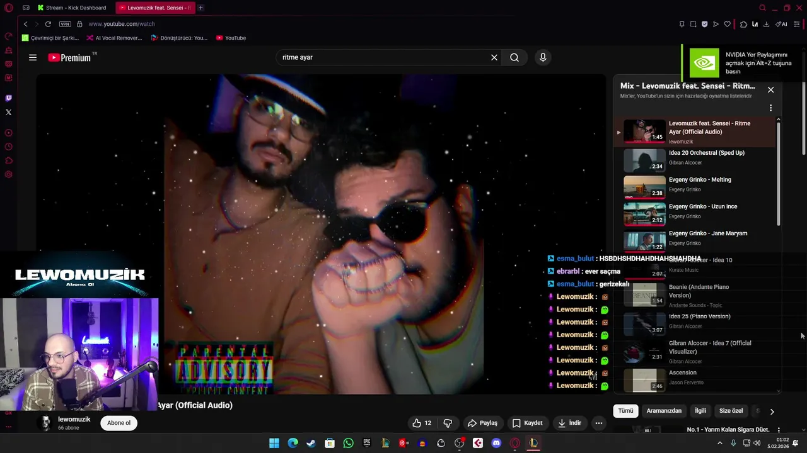807x453 pixels.
Task: Download the video with İndir
Action: pos(569,423)
